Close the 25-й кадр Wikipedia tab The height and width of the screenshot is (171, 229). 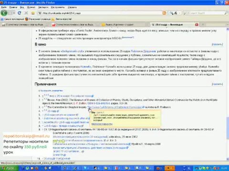point(197,25)
